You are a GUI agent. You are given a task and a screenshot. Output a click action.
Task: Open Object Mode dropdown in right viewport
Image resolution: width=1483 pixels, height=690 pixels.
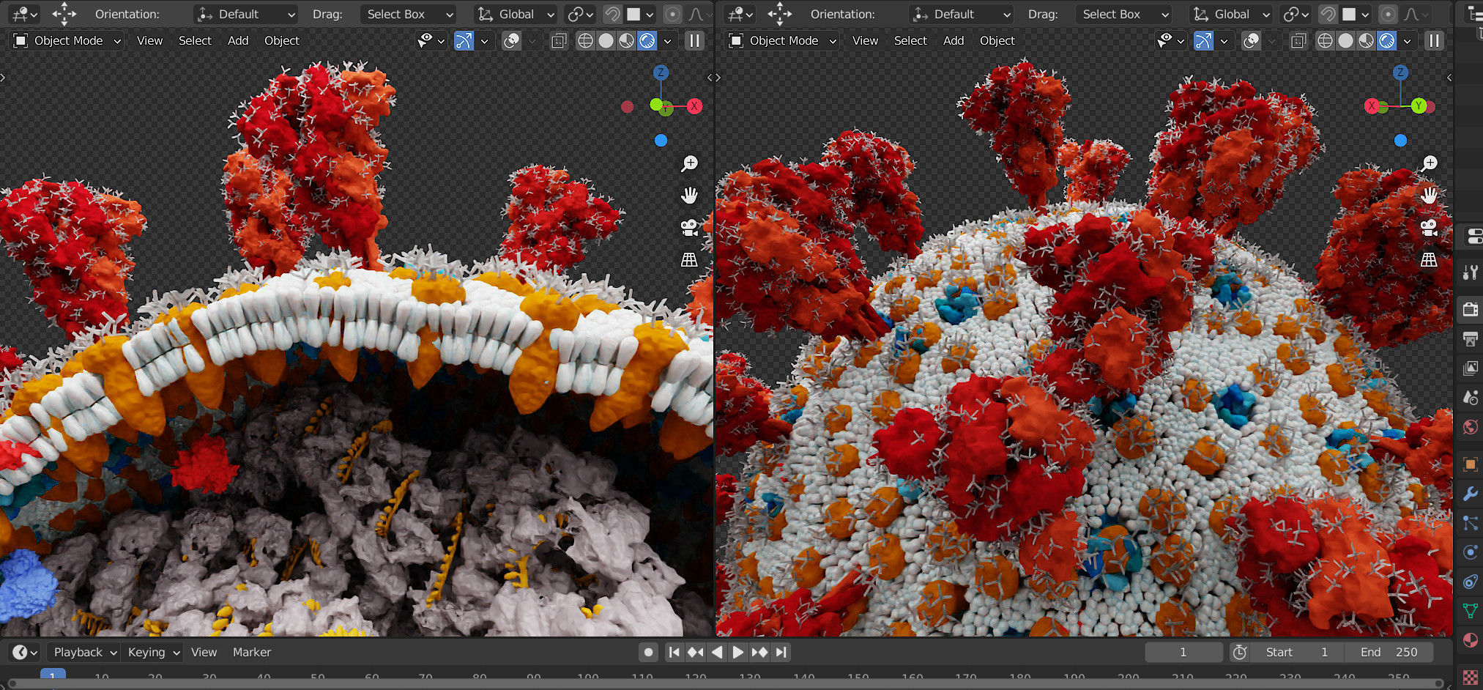point(783,41)
